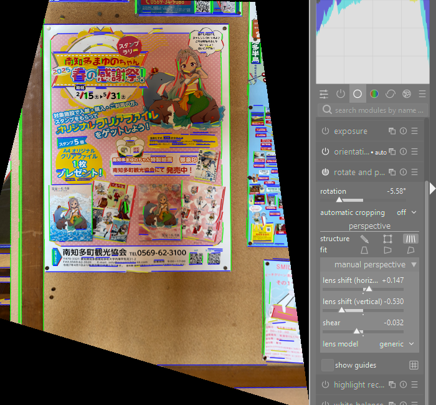Adjust the vertical lens shift slider

pyautogui.click(x=363, y=310)
